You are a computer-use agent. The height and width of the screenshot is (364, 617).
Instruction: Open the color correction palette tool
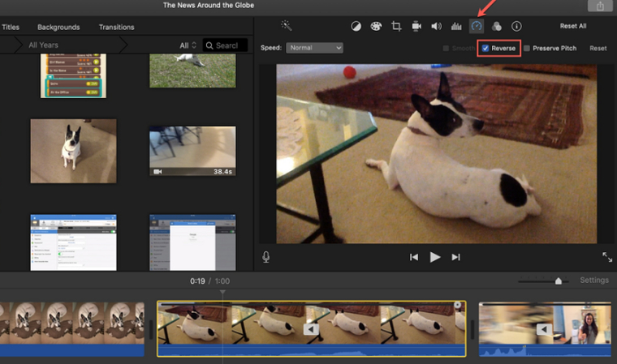pos(376,26)
